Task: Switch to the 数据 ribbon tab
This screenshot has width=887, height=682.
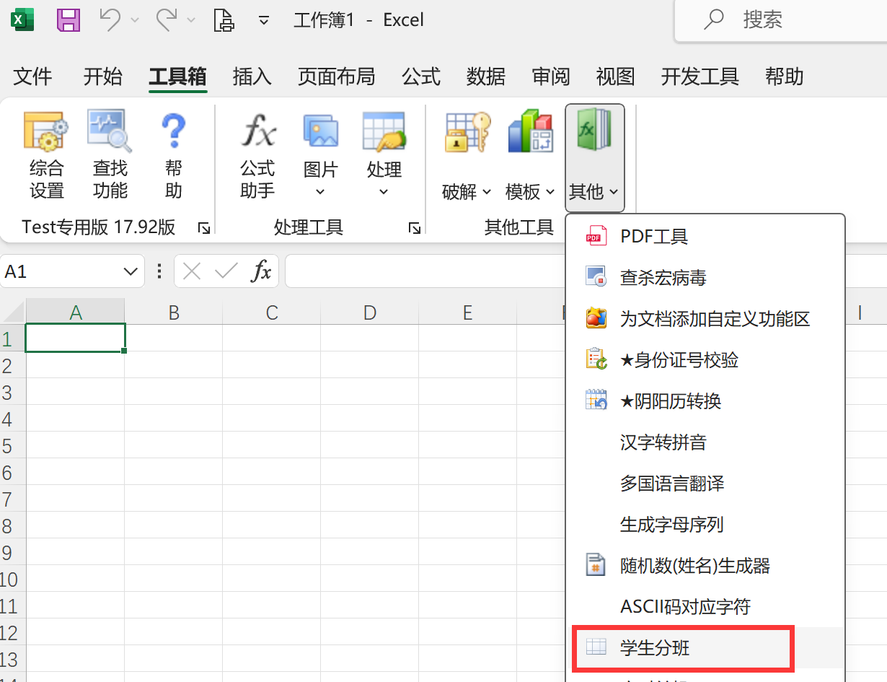Action: (x=485, y=76)
